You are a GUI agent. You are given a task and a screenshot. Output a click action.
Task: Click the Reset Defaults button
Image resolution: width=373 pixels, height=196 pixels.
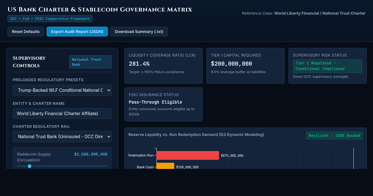coord(26,32)
